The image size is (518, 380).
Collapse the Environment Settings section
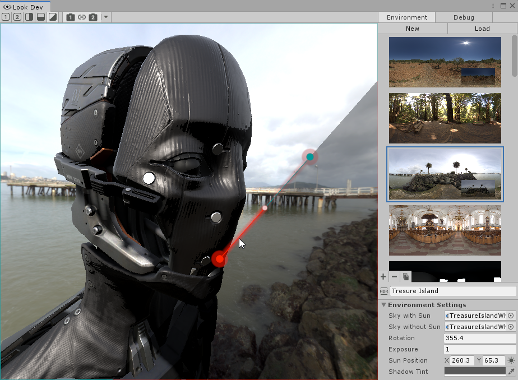384,305
